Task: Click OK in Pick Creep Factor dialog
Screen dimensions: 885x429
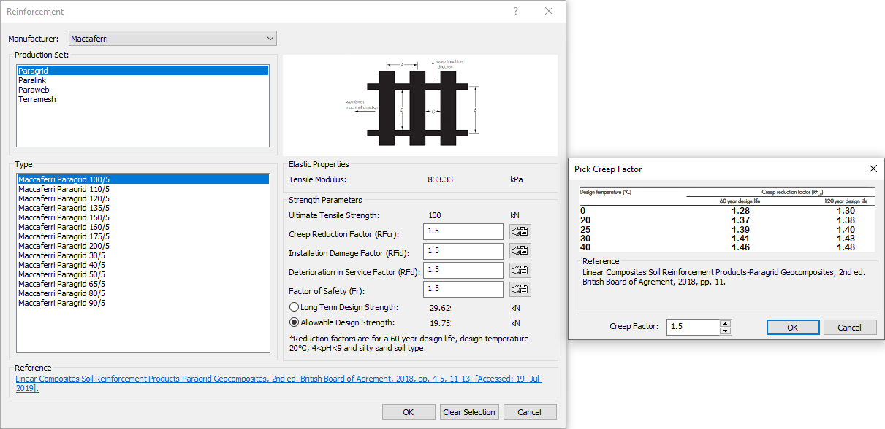Action: 793,328
